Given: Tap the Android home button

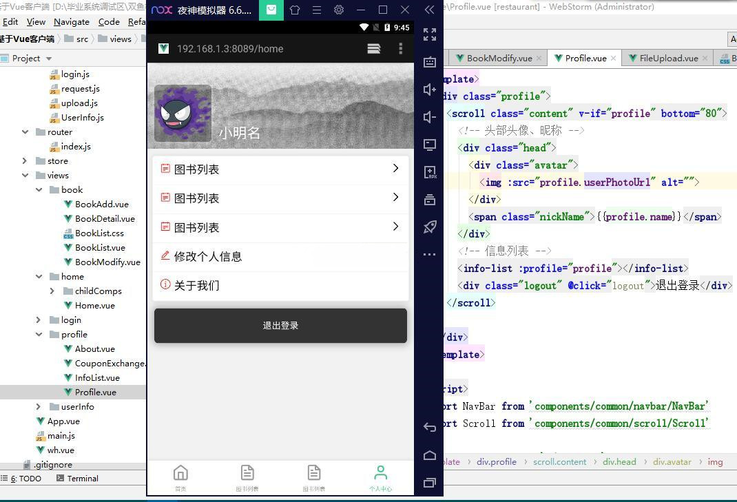Looking at the screenshot, I should tap(429, 455).
